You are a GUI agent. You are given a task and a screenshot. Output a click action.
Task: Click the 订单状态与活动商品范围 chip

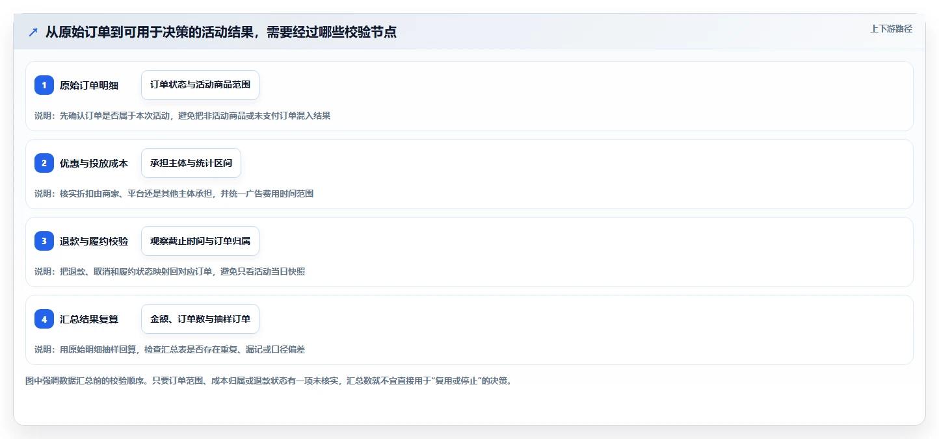point(200,85)
